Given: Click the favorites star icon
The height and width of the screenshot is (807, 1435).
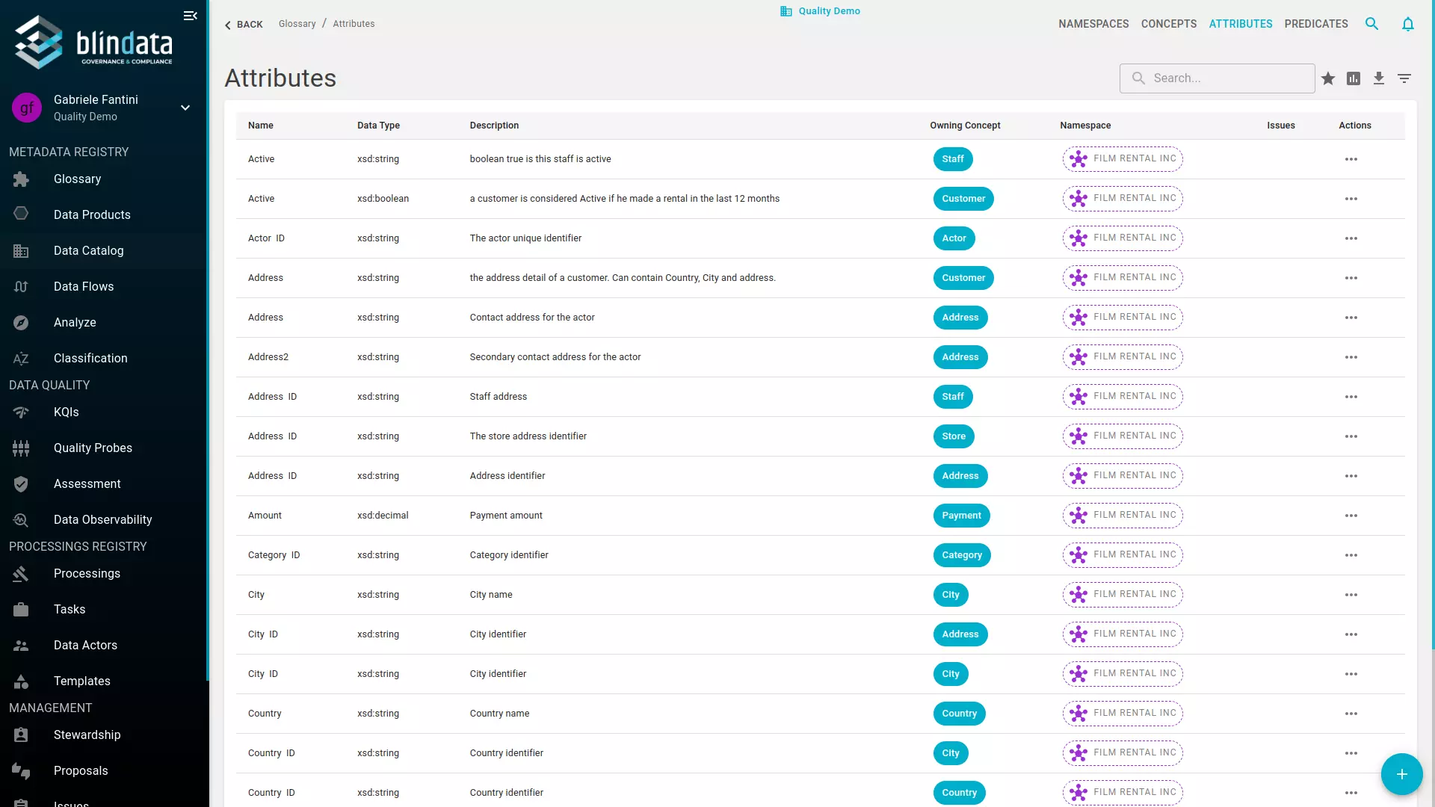Looking at the screenshot, I should click(1328, 78).
